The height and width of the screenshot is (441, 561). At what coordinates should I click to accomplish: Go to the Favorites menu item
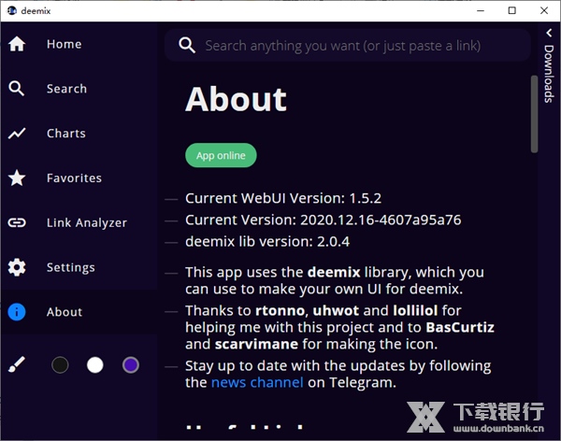(74, 178)
